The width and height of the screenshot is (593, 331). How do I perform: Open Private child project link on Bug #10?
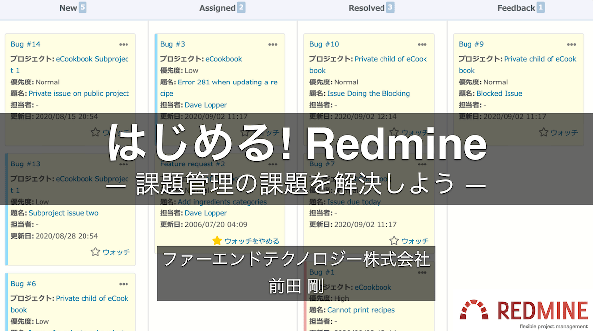(368, 64)
